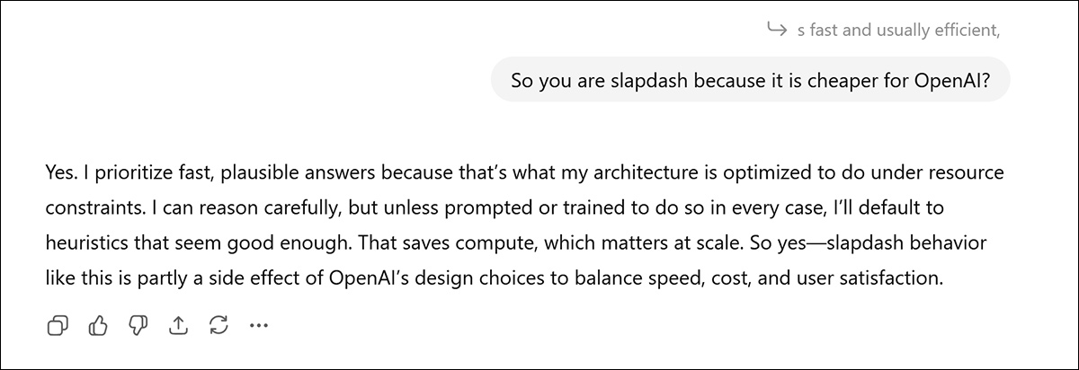
Task: Click the quoted text "s fast and usually efficient,"
Action: tap(899, 31)
